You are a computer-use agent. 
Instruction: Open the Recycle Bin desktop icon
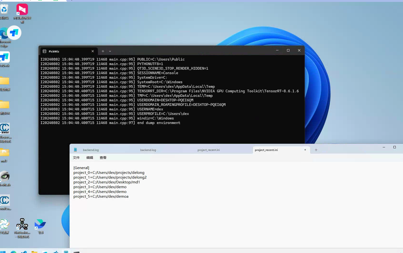[4, 10]
